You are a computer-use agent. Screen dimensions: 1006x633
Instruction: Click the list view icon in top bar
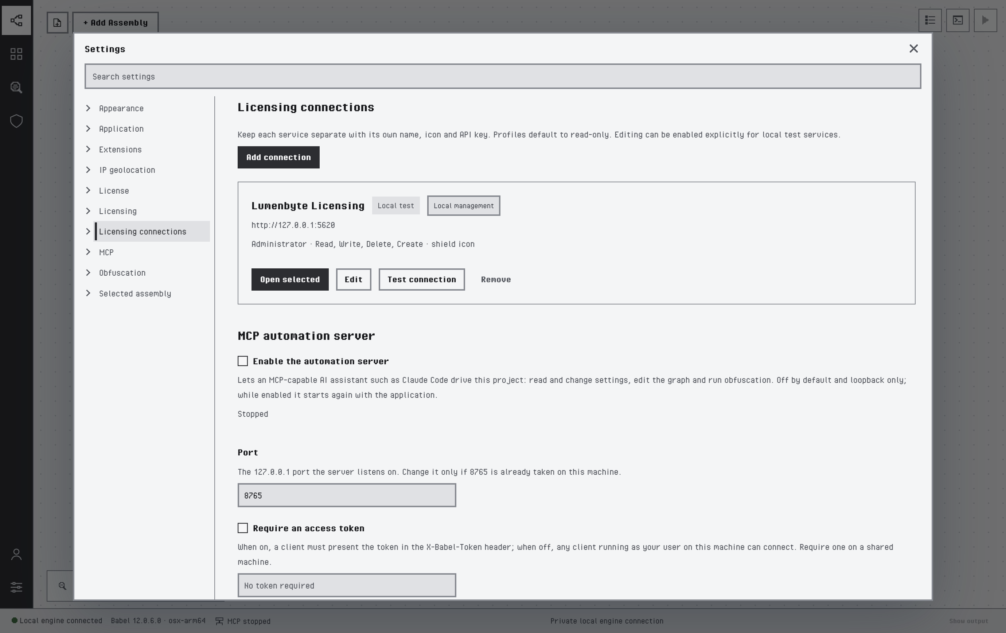tap(930, 20)
